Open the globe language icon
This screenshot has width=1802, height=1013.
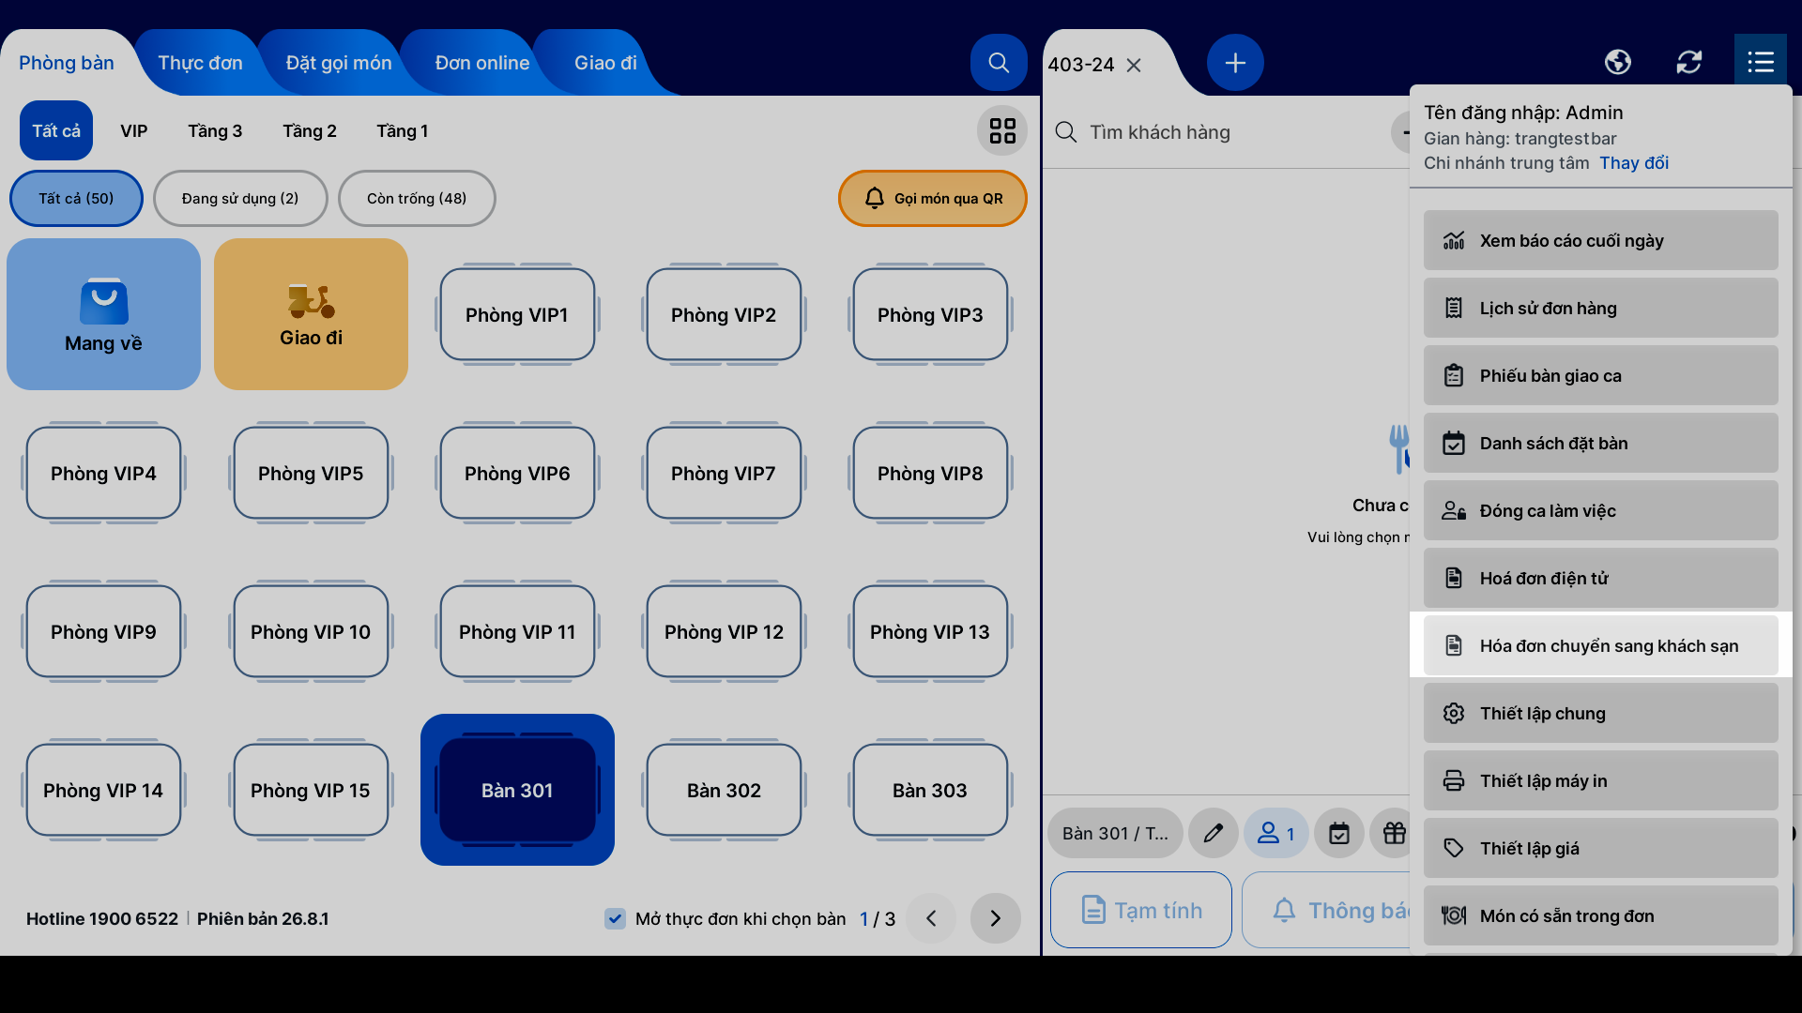click(x=1618, y=62)
